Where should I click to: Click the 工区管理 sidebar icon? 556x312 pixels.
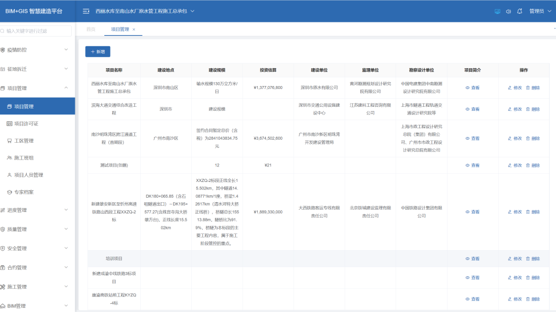(9, 140)
